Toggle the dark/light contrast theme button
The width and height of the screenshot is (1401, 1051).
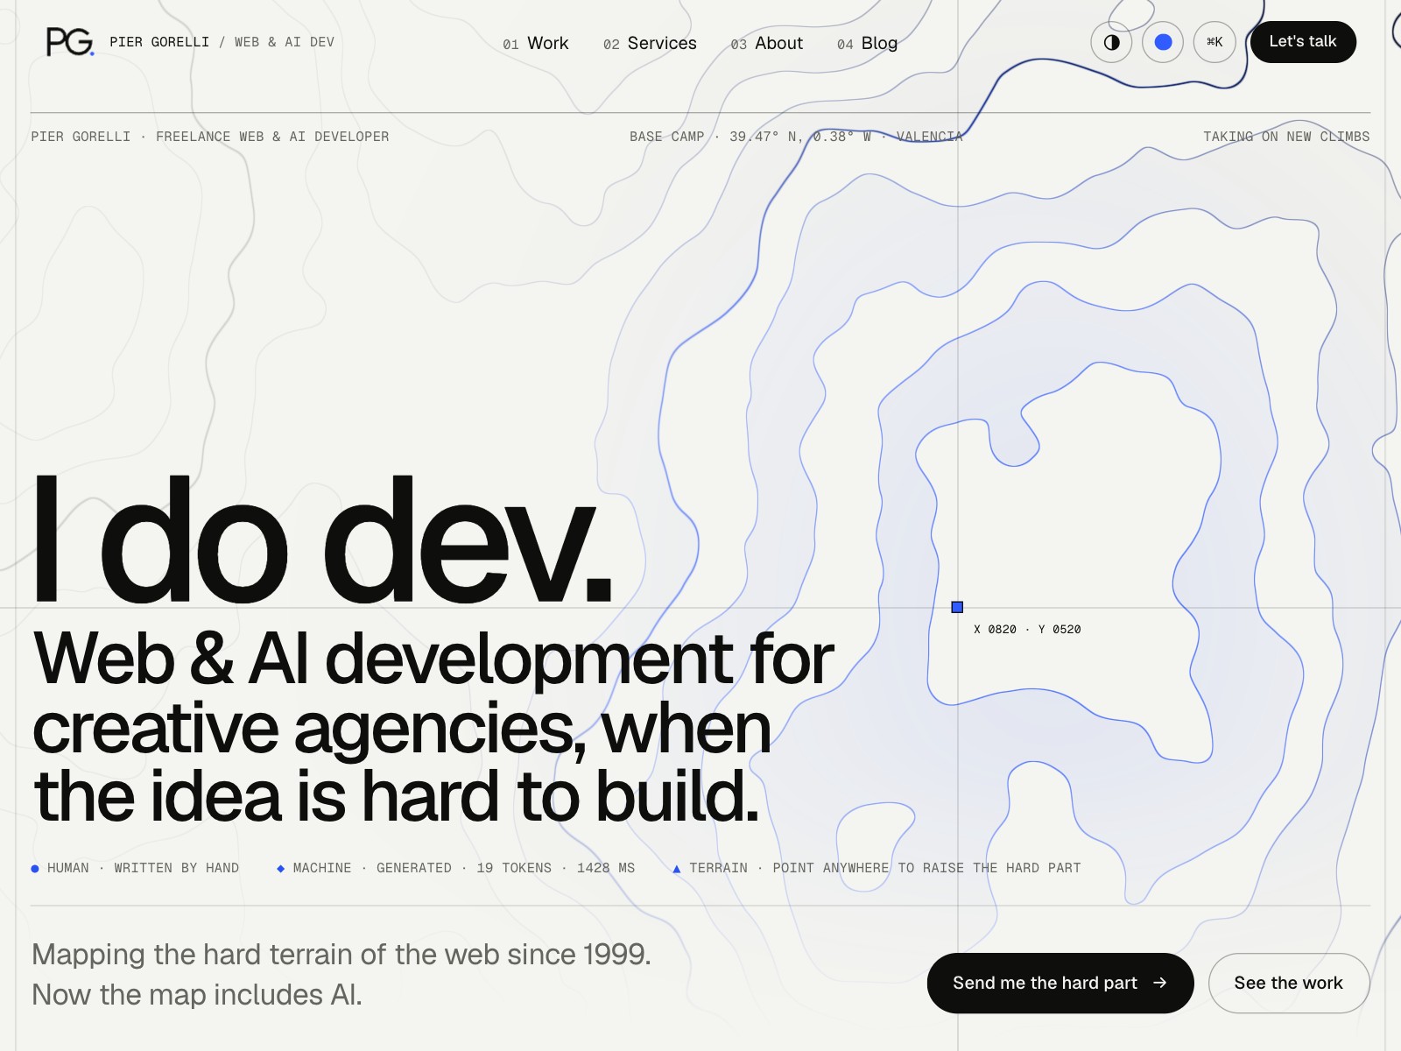1111,42
